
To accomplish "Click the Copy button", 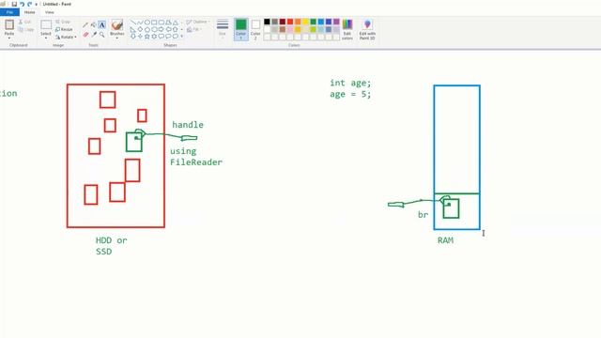I will click(x=26, y=29).
